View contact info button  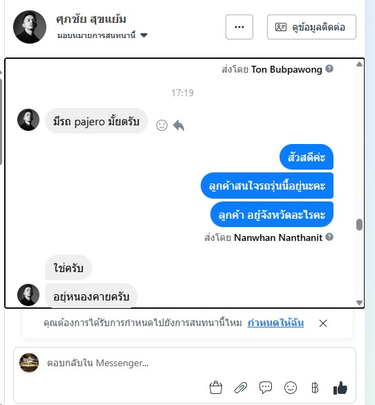(x=311, y=27)
